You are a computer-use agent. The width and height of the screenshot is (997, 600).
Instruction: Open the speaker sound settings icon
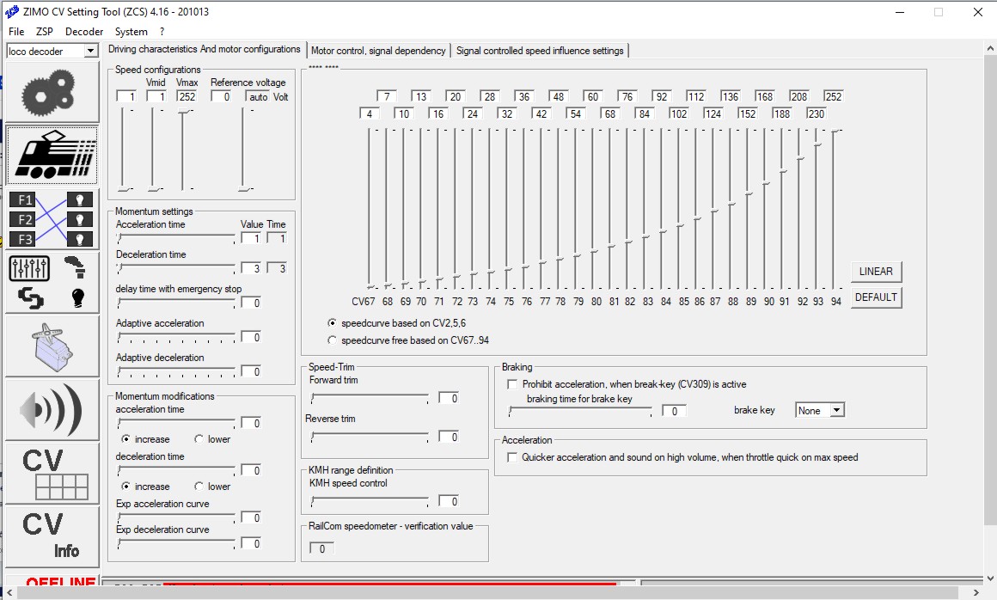point(52,409)
